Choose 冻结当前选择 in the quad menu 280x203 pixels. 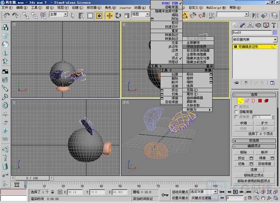pos(198,46)
